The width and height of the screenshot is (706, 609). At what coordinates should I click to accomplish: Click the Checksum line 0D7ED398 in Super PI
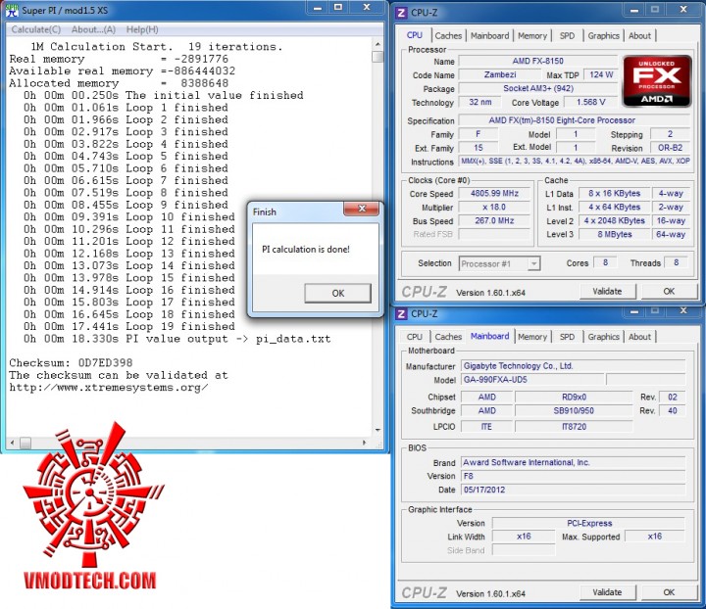pos(71,362)
